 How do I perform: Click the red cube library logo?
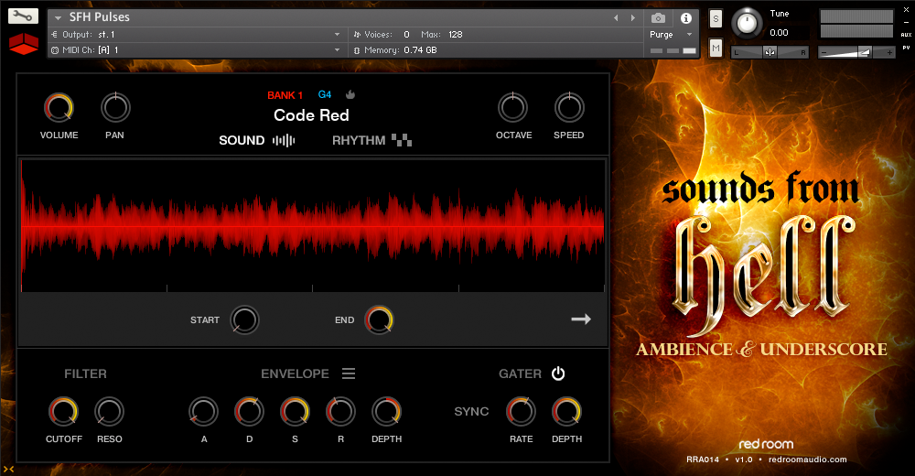(x=24, y=44)
